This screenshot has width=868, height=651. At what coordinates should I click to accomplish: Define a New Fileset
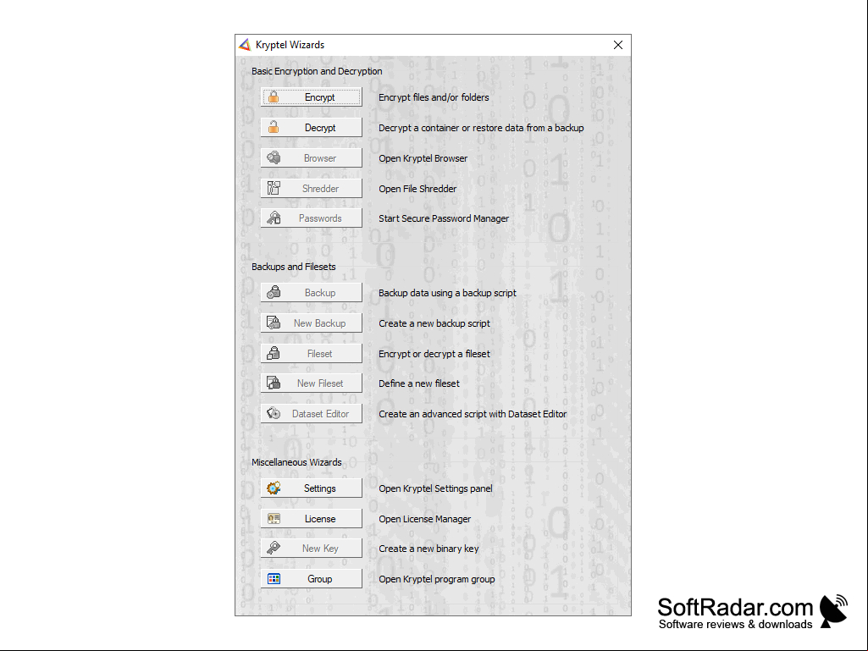coord(311,383)
